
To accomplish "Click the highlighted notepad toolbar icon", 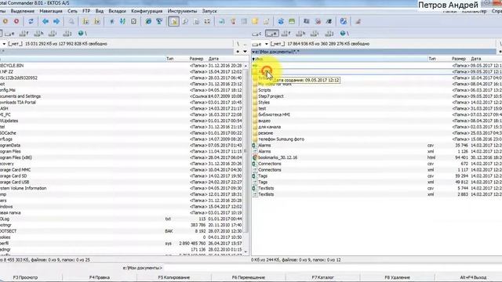I will pyautogui.click(x=173, y=21).
